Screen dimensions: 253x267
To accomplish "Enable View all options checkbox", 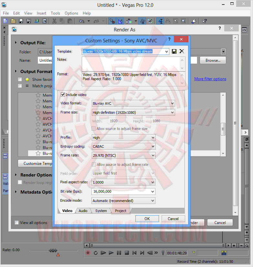I will [x=17, y=223].
